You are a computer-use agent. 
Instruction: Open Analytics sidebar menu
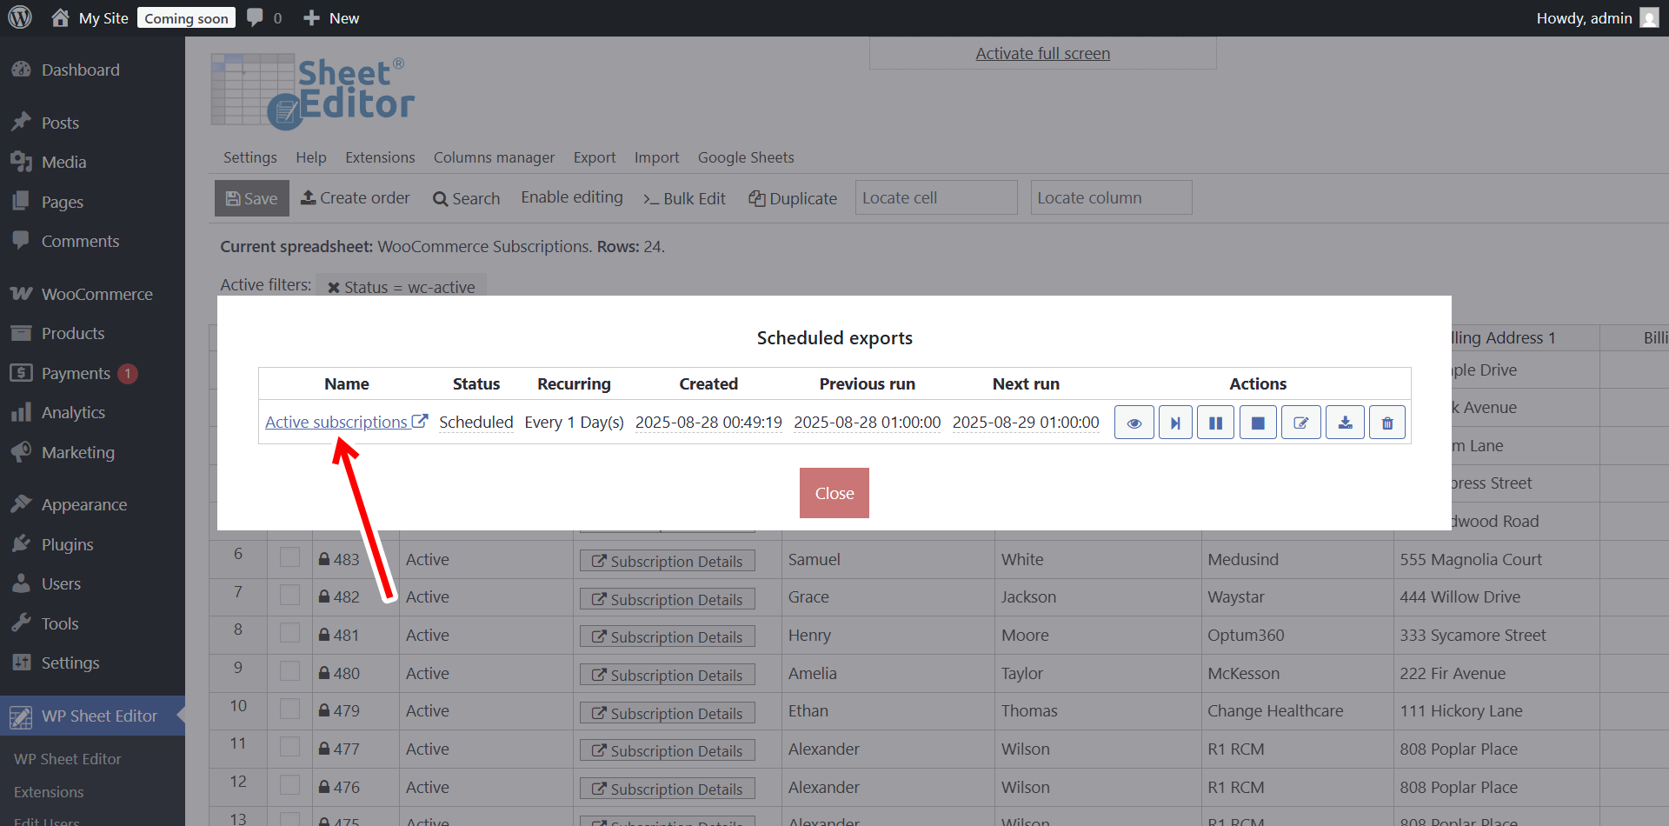point(73,412)
